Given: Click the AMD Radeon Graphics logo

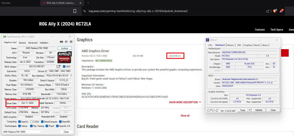Looking at the screenshot, I should [x=65, y=57].
